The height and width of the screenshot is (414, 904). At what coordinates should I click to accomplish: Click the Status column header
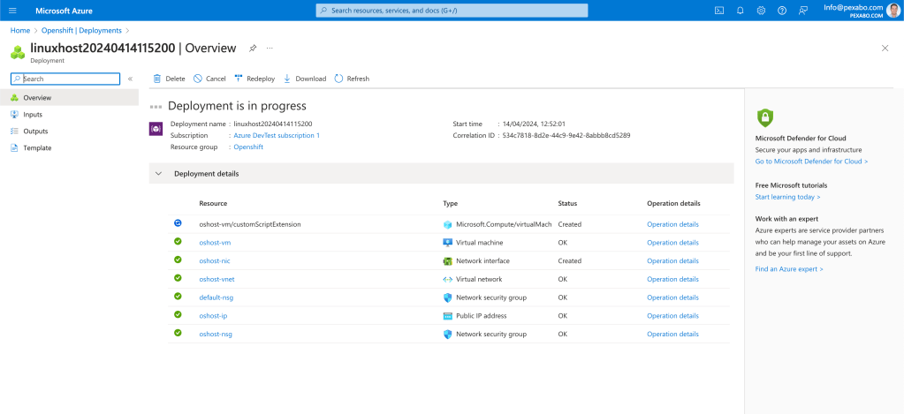[567, 203]
